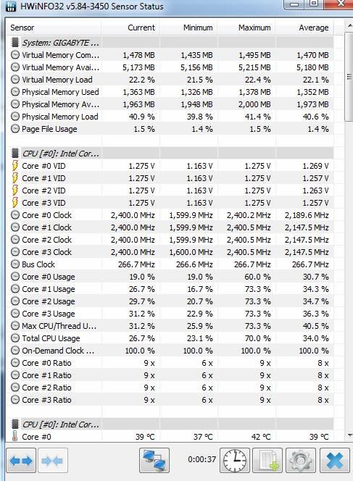The height and width of the screenshot is (481, 353).
Task: Collapse the System: GIGABYTE sensor group
Action: click(x=14, y=42)
